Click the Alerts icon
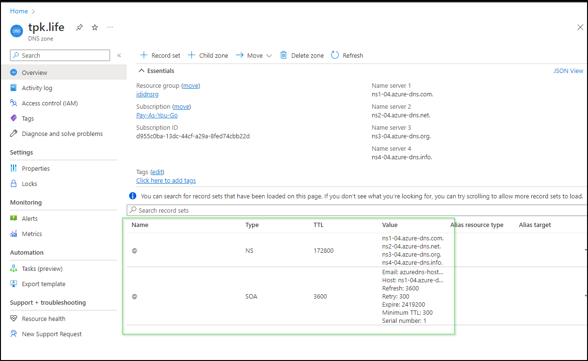588x361 pixels. click(x=14, y=218)
